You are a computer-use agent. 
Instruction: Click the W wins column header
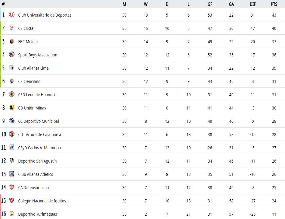[x=146, y=4]
